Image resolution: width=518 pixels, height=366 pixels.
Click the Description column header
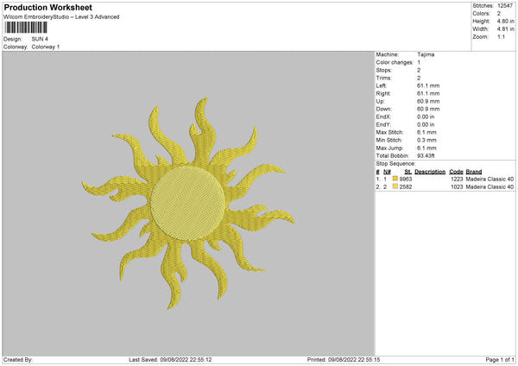(429, 171)
